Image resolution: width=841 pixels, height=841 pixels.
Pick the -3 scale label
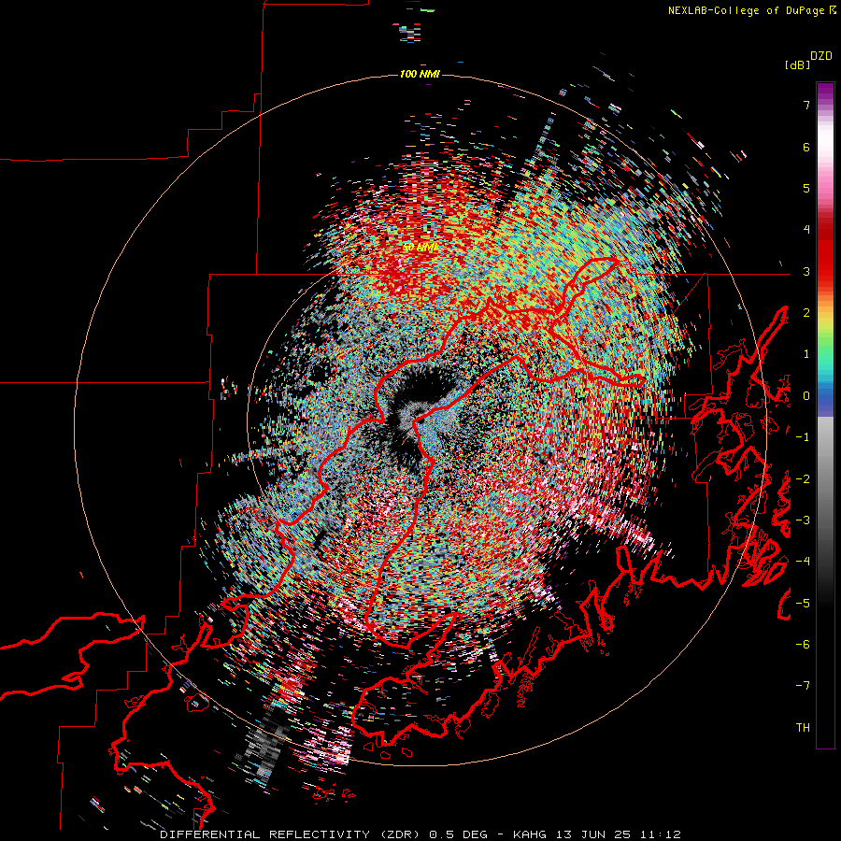pyautogui.click(x=803, y=520)
